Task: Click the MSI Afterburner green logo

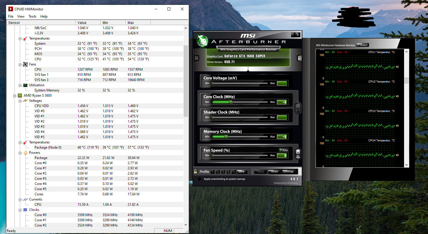Action: (x=203, y=41)
